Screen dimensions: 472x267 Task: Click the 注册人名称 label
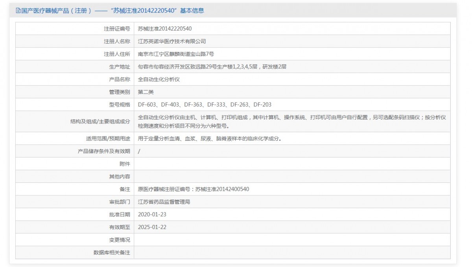[x=117, y=41]
